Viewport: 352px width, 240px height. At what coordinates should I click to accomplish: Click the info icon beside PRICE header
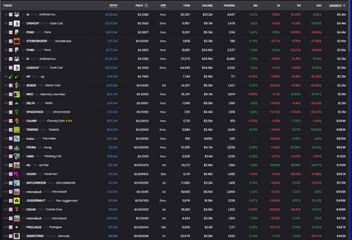point(146,5)
